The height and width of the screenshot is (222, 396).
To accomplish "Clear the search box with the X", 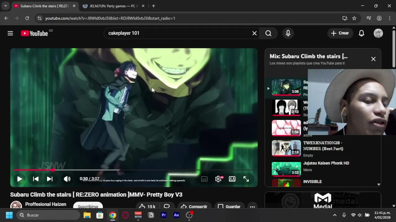I will tap(254, 33).
